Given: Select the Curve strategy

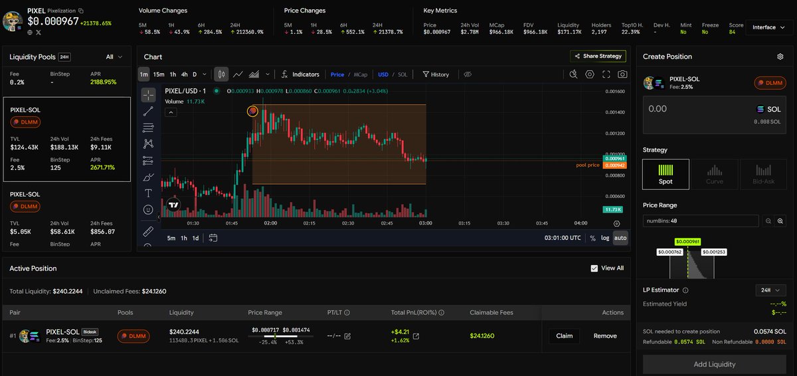Looking at the screenshot, I should 715,174.
